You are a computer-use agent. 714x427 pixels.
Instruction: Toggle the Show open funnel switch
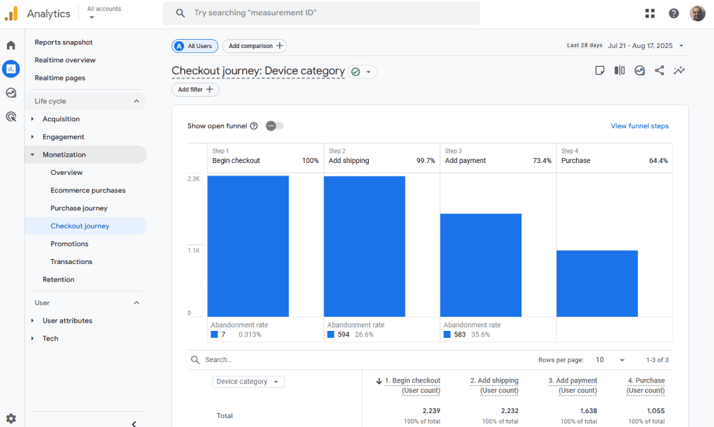(x=275, y=126)
